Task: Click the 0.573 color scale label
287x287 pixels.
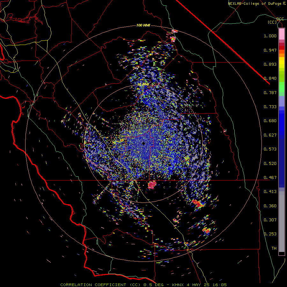Action: click(x=270, y=149)
